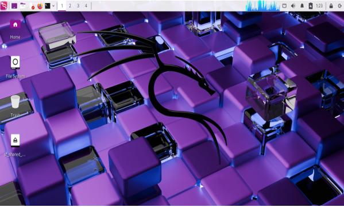Screen dimensions: 344x207
Task: Switch to workspace 1
Action: [62, 6]
